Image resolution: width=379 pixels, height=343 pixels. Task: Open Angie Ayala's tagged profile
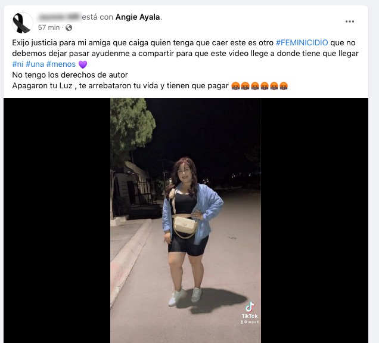[x=138, y=17]
